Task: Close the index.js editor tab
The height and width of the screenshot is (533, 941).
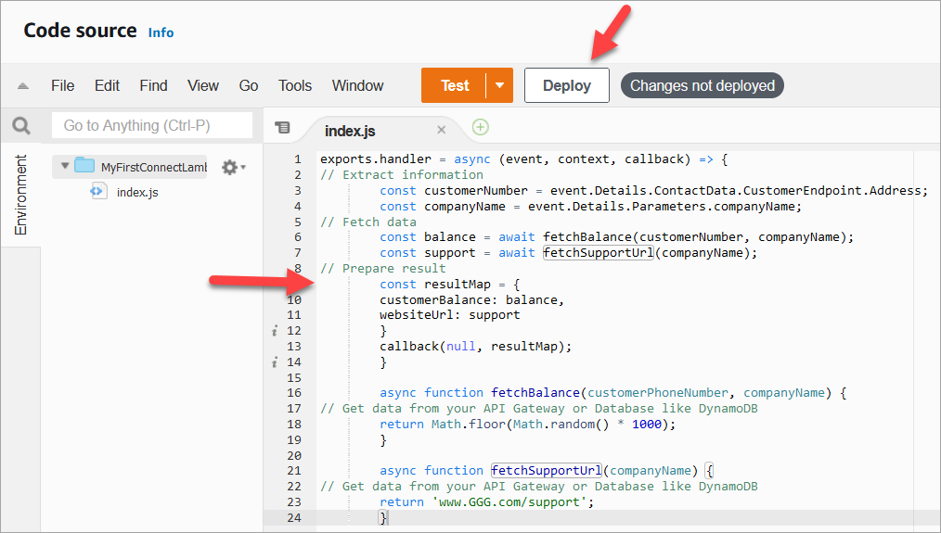Action: click(x=442, y=130)
